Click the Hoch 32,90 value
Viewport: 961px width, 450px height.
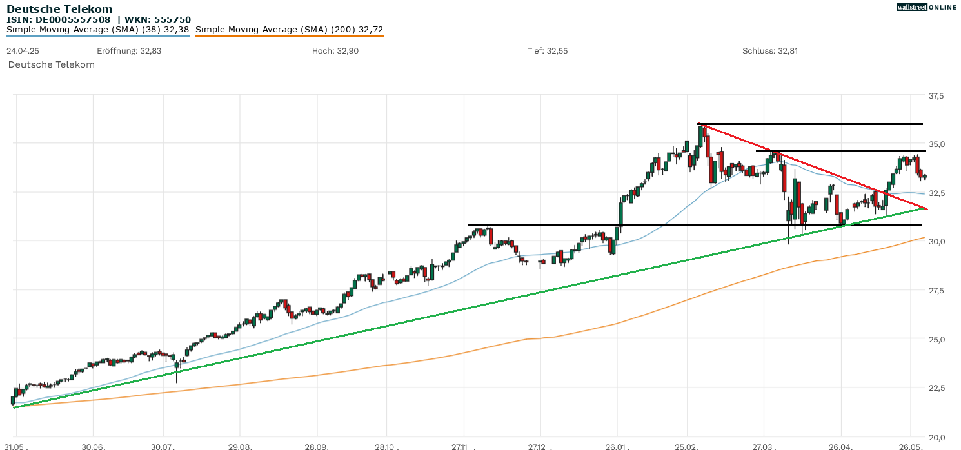335,51
